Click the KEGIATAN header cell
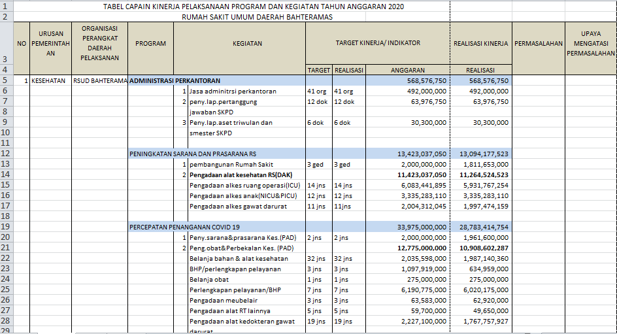This screenshot has height=334, width=617. (247, 43)
